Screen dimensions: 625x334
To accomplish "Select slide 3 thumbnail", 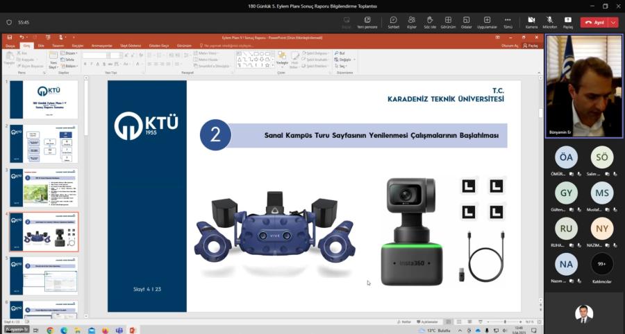I will pyautogui.click(x=44, y=188).
